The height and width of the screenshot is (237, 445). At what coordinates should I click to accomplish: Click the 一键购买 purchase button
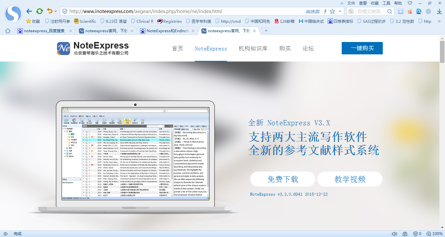tap(362, 48)
